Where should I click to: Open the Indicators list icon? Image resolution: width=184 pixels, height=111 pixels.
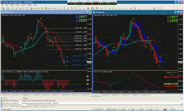88,8
